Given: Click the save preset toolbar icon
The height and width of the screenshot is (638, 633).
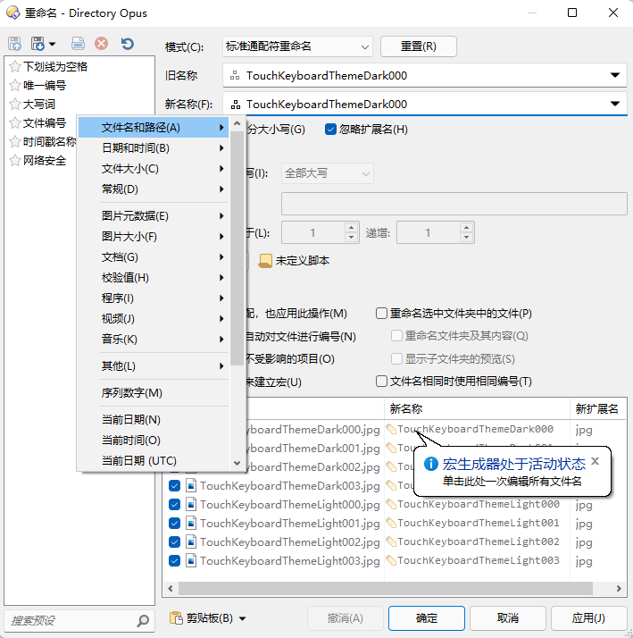Looking at the screenshot, I should pyautogui.click(x=14, y=44).
